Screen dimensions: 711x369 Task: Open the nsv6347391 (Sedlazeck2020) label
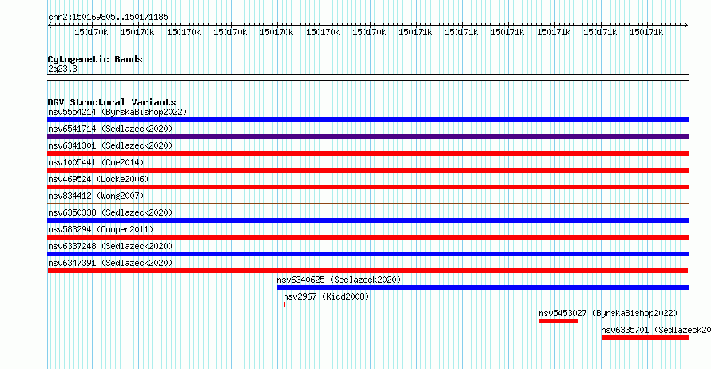click(x=110, y=263)
